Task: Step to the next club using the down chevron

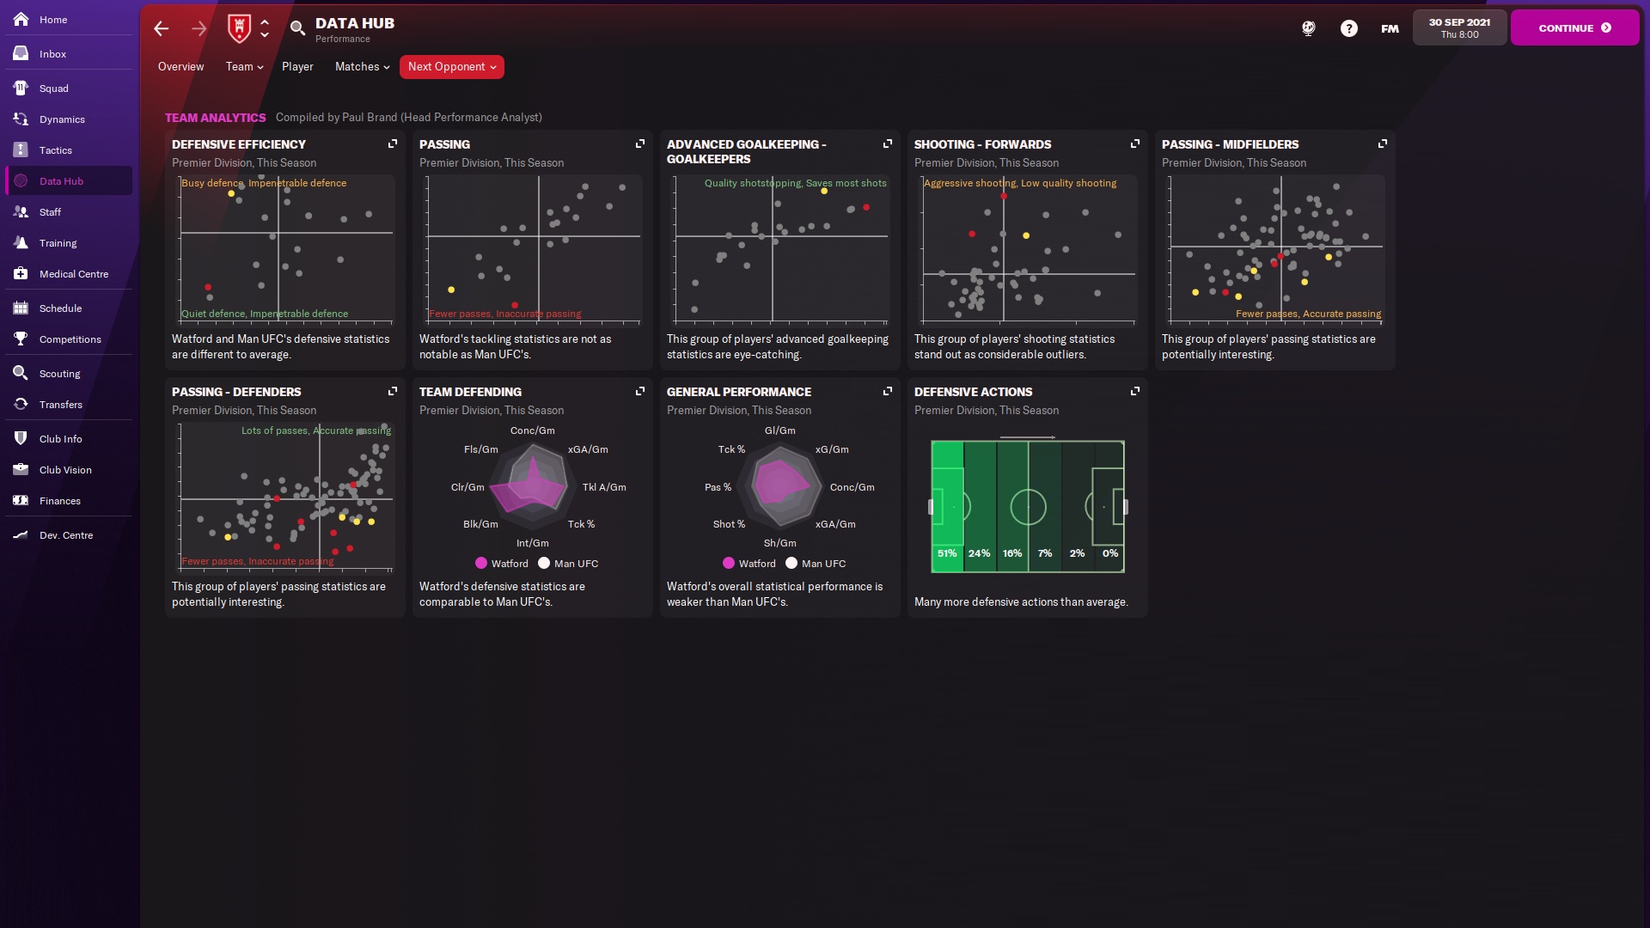Action: pyautogui.click(x=265, y=35)
